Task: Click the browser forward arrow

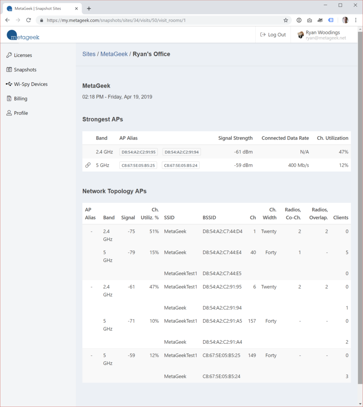Action: [x=18, y=20]
